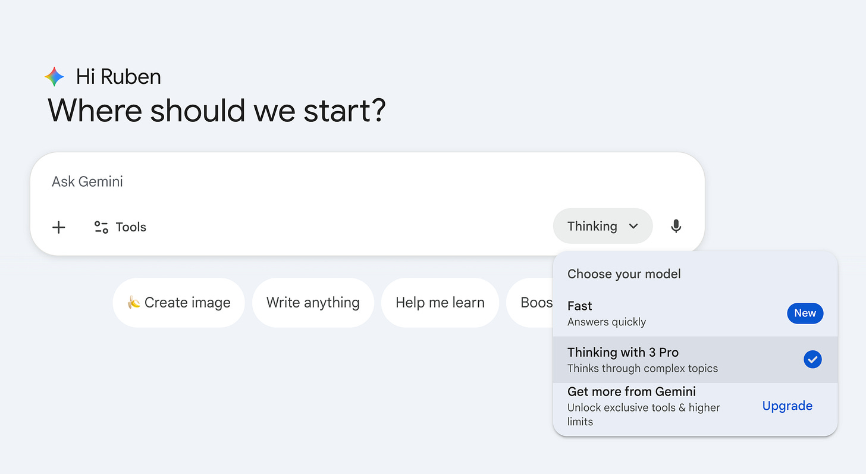Click the blue checkmark beside Thinking with 3 Pro
The width and height of the screenshot is (866, 474).
[x=812, y=359]
